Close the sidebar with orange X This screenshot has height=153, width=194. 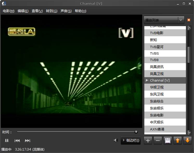[x=189, y=20]
